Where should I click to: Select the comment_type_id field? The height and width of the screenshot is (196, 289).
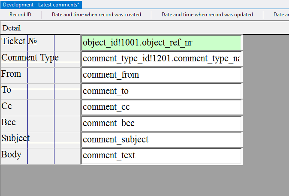tap(161, 59)
